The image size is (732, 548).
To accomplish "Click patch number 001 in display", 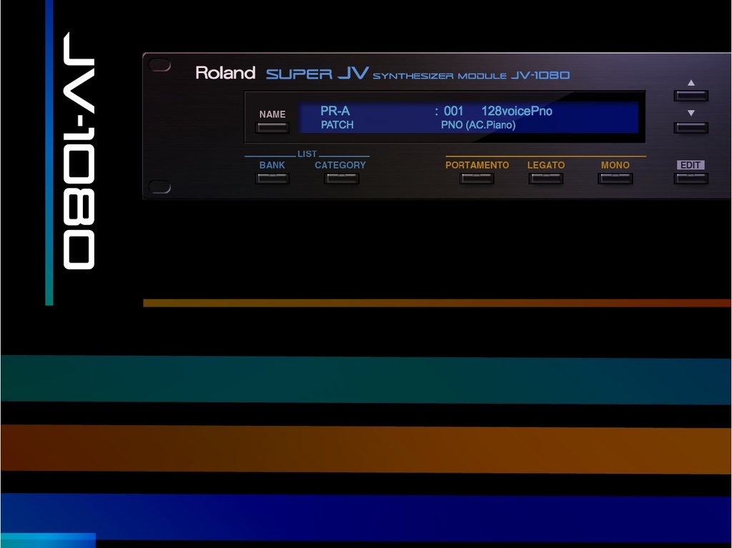I will [453, 111].
